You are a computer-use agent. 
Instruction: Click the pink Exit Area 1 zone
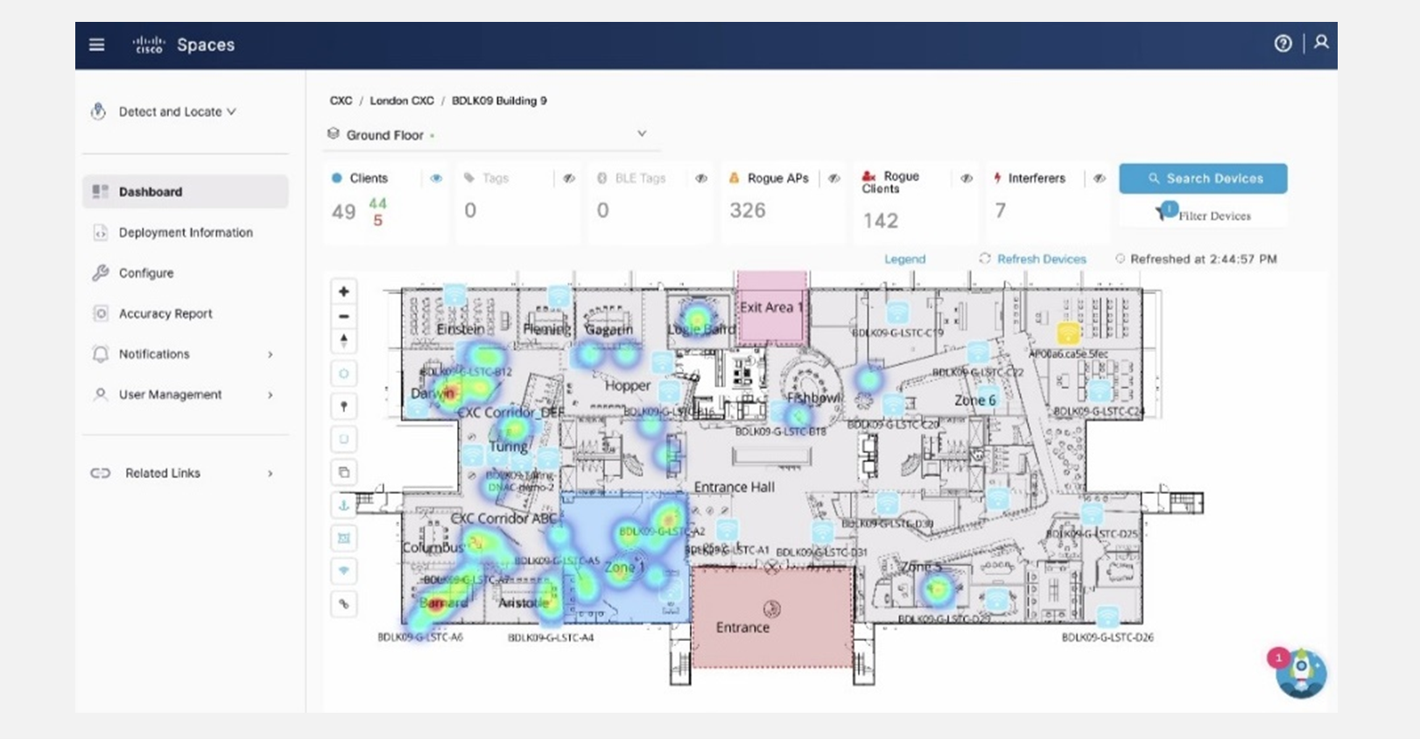click(x=771, y=307)
